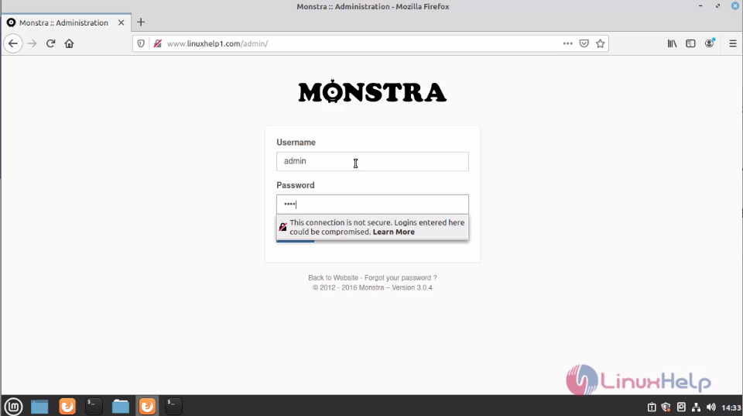Open clock calendar showing 14:33
The image size is (743, 416).
(731, 408)
